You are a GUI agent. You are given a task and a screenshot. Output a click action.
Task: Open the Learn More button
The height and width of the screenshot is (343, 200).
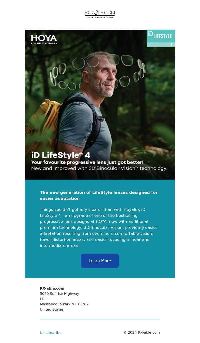(x=100, y=261)
